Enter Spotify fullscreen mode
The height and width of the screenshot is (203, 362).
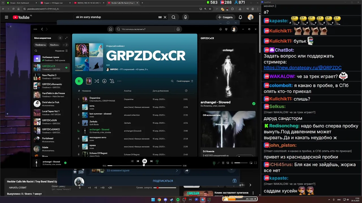point(255,163)
